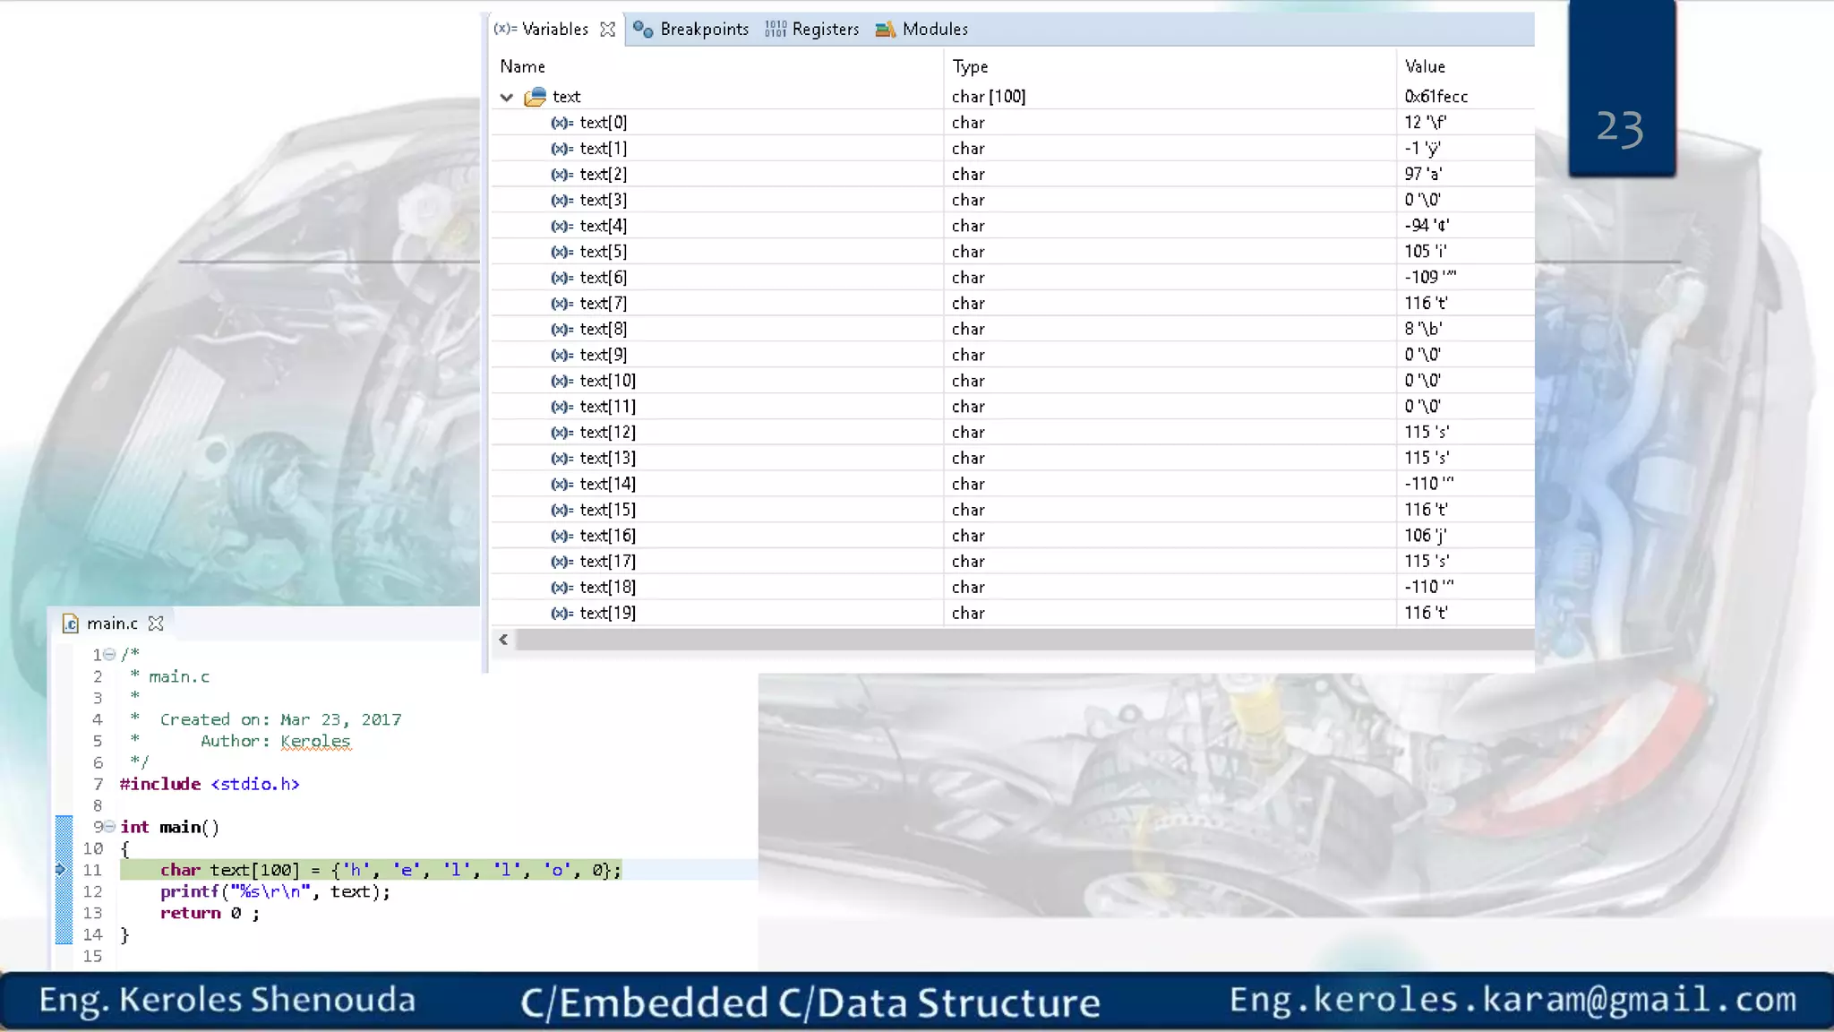Click the Breakpoints tab icon

pos(642,30)
